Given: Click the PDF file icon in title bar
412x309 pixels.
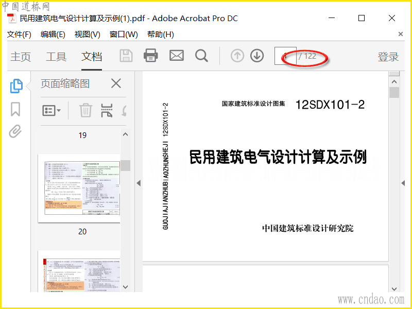Looking at the screenshot, I should 12,19.
